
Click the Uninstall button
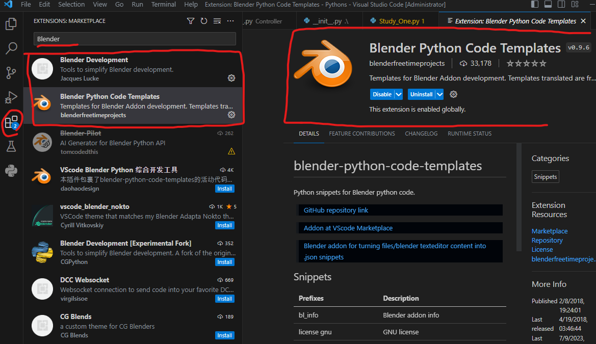tap(421, 94)
